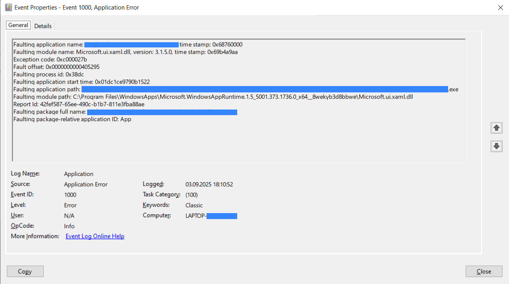Close dialog with the X button
Viewport: 509px width, 284px height.
point(500,7)
